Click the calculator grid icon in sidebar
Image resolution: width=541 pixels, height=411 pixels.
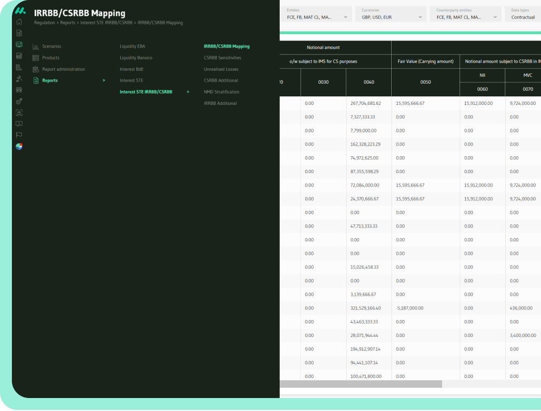[x=19, y=56]
